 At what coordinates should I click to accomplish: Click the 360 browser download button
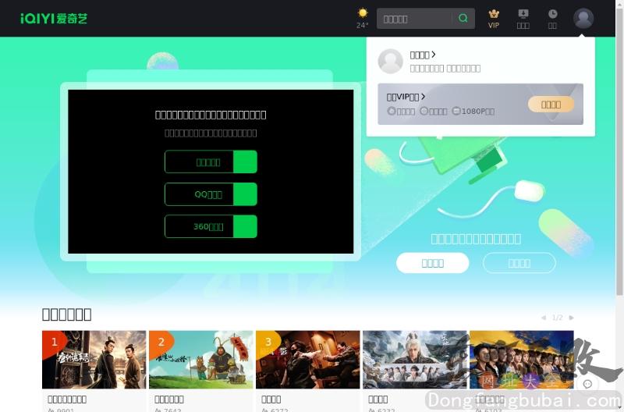click(211, 227)
